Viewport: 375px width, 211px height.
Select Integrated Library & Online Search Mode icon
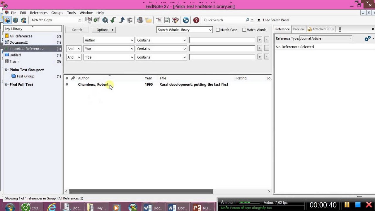click(x=24, y=20)
